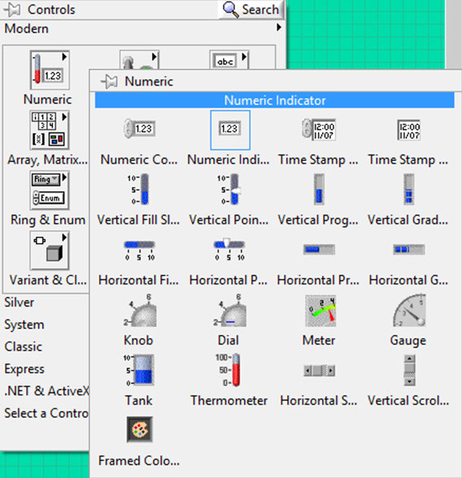Choose the Framed Color Box icon
462x478 pixels.
click(140, 429)
